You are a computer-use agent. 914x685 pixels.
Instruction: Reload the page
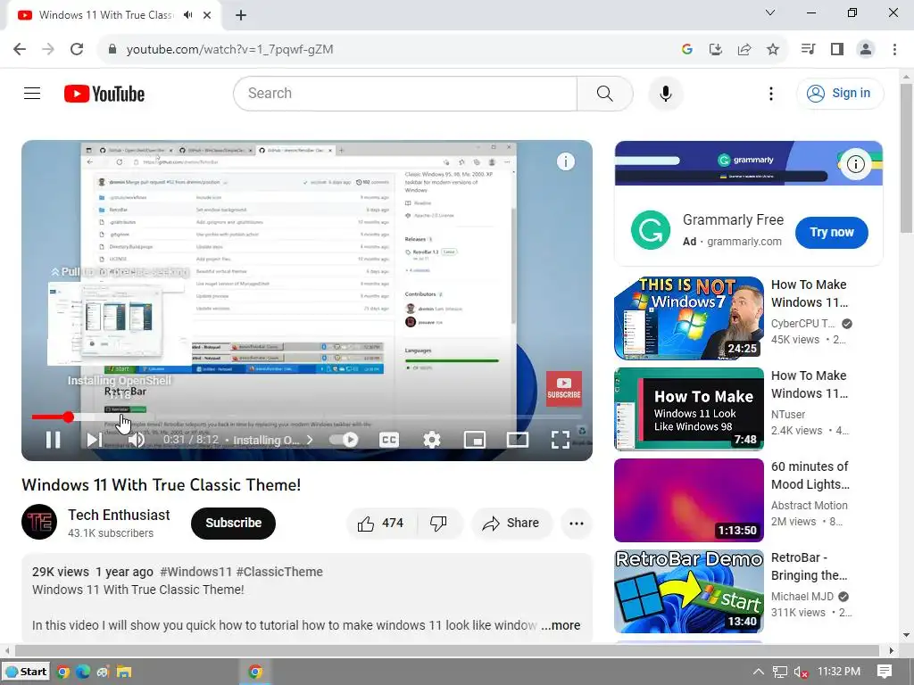pyautogui.click(x=77, y=49)
